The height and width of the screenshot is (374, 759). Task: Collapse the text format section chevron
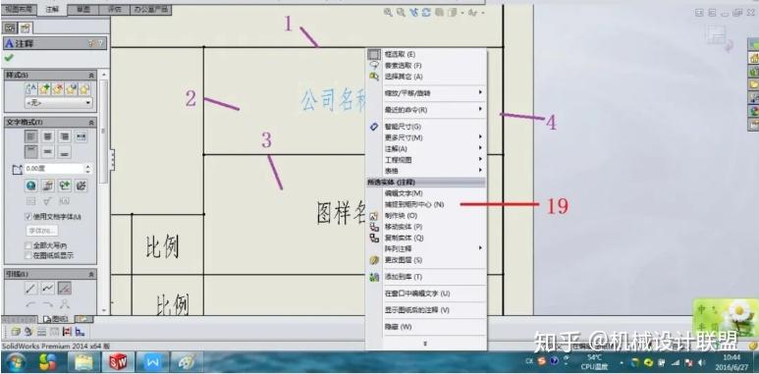coord(91,123)
